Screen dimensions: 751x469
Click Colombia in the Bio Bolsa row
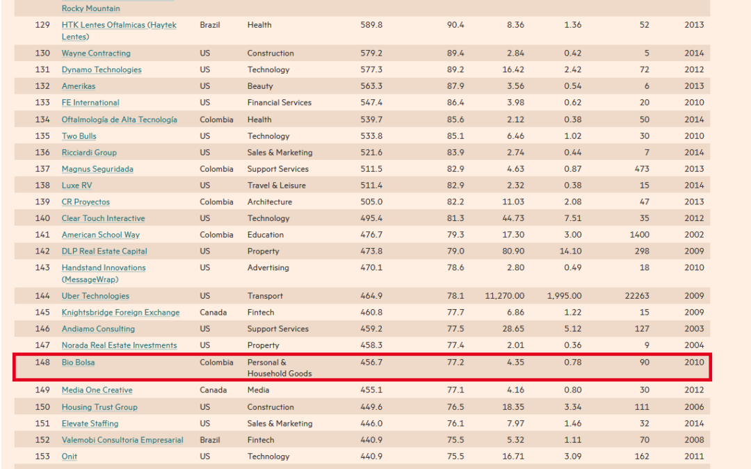pyautogui.click(x=216, y=362)
